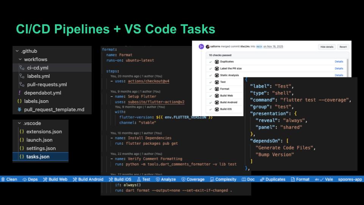
Task: Click the 'You, 20 months ago' blame annotation
Action: 136,76
